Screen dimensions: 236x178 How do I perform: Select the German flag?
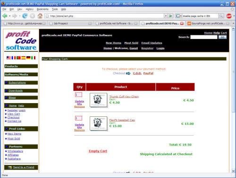tap(28, 58)
